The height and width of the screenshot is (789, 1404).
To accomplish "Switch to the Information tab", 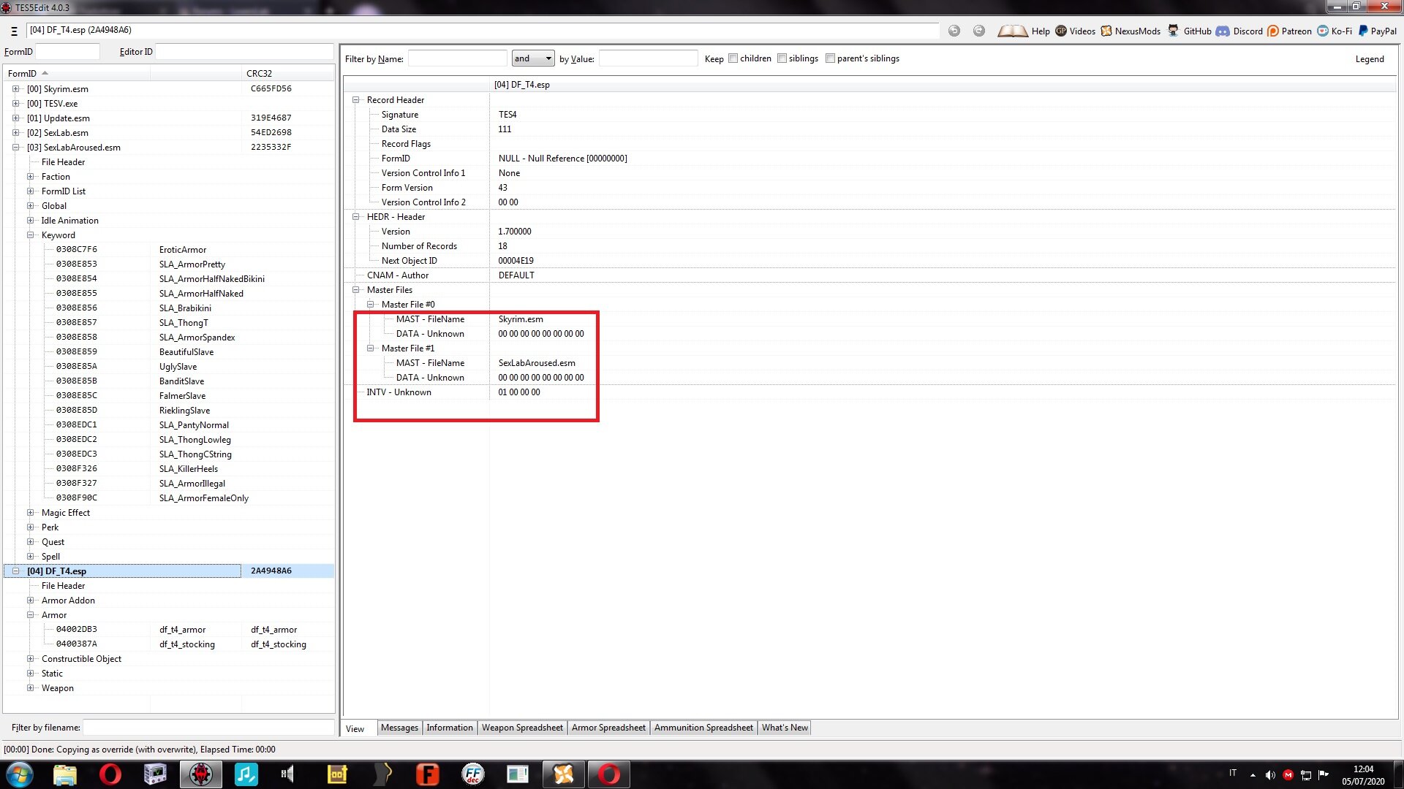I will coord(450,728).
